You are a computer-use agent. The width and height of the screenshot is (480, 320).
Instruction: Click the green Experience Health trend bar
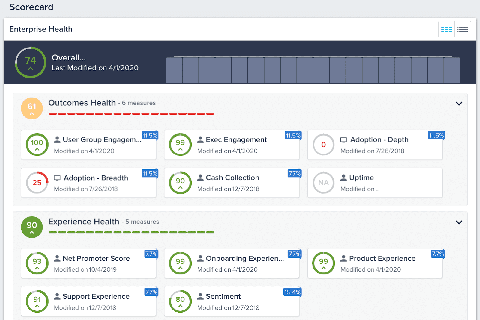(x=131, y=232)
